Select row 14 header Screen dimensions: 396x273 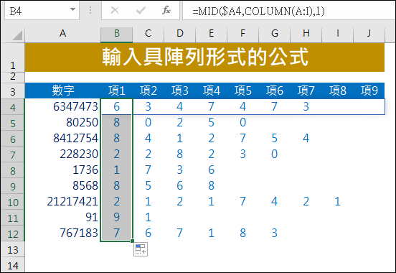(x=13, y=265)
